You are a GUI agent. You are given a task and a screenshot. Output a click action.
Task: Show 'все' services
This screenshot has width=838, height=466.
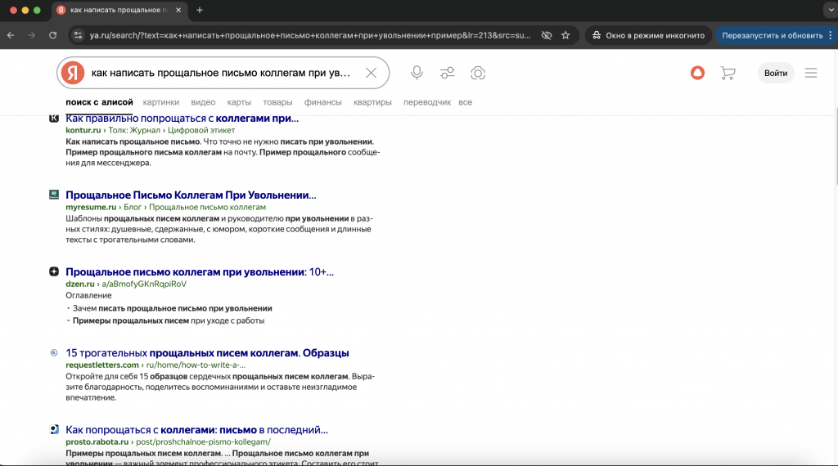click(465, 102)
